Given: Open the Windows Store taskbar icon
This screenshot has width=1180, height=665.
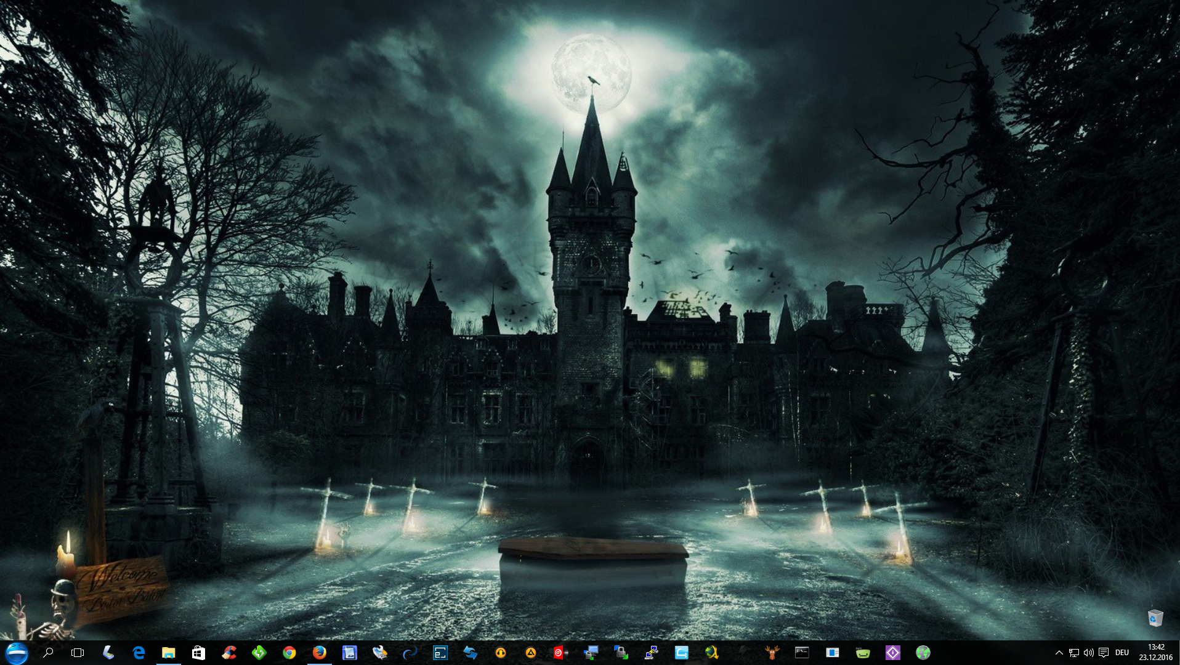Looking at the screenshot, I should tap(198, 653).
